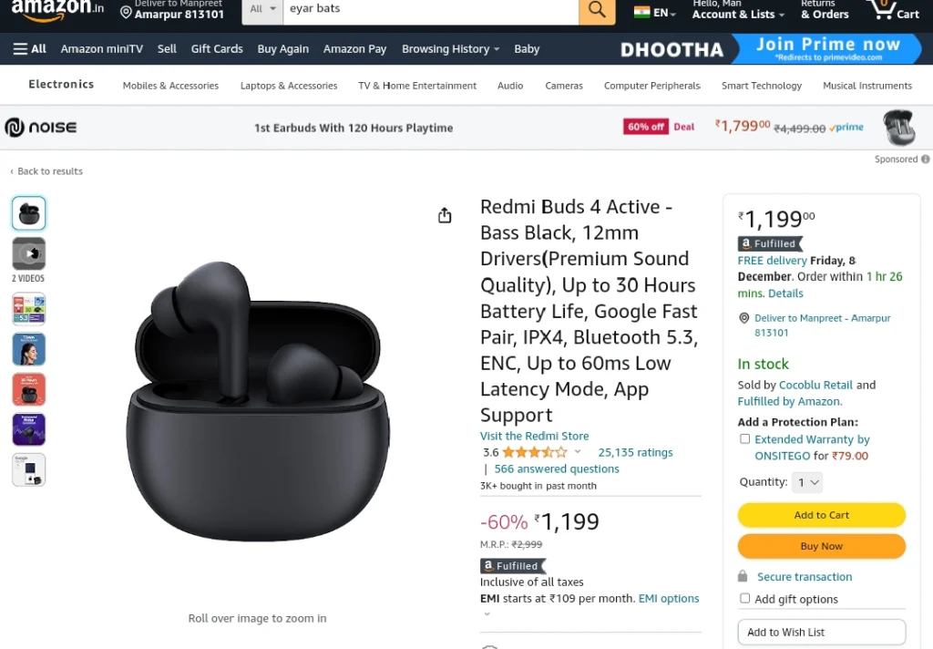Check the Extended Warranty by ONSITEGO box
This screenshot has width=933, height=649.
point(744,438)
